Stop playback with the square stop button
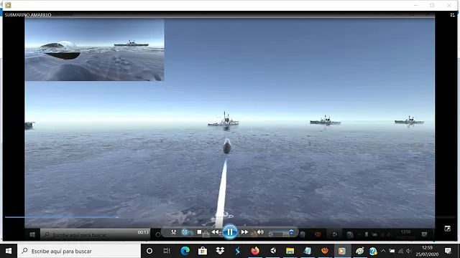Viewport: 460px width, 258px height. tap(199, 232)
